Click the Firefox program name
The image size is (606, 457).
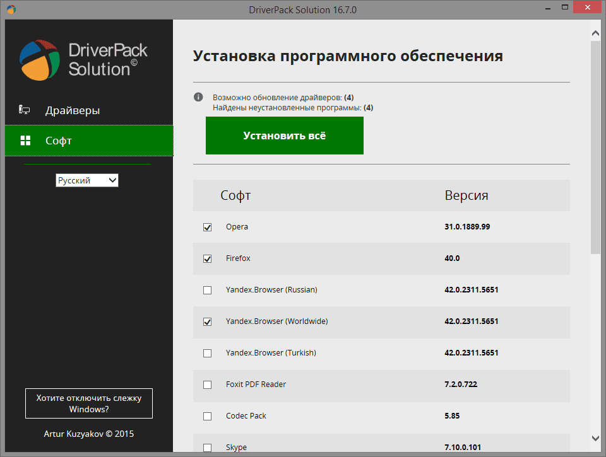[x=238, y=258]
